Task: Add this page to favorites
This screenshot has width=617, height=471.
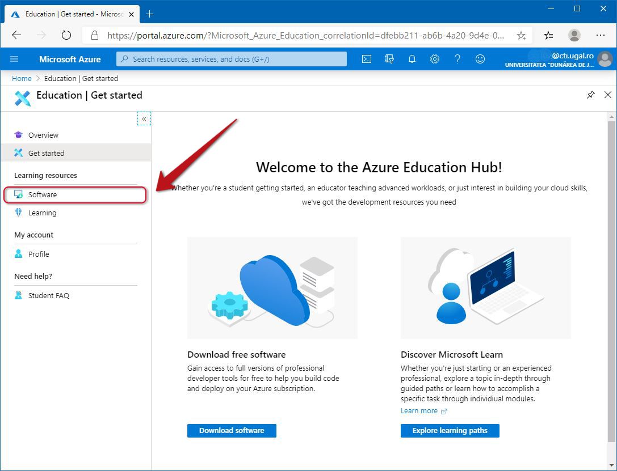Action: (x=522, y=36)
